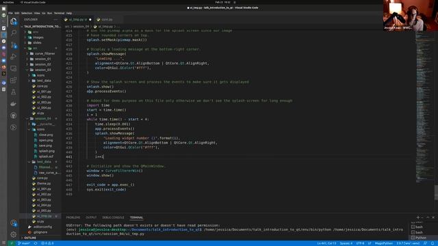This screenshot has height=246, width=438.
Task: Click the UTF-8 encoding indicator
Action: (x=360, y=243)
